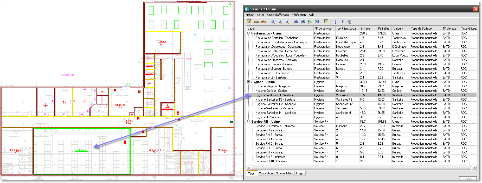Viewport: 482px width, 183px height.
Task: Click the Fermer button
Action: (468, 179)
